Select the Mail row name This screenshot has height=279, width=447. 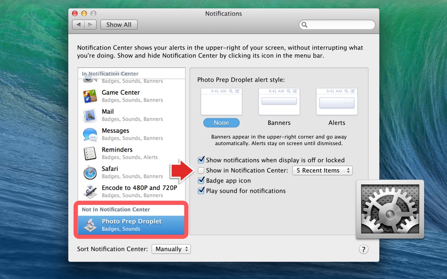pyautogui.click(x=108, y=112)
